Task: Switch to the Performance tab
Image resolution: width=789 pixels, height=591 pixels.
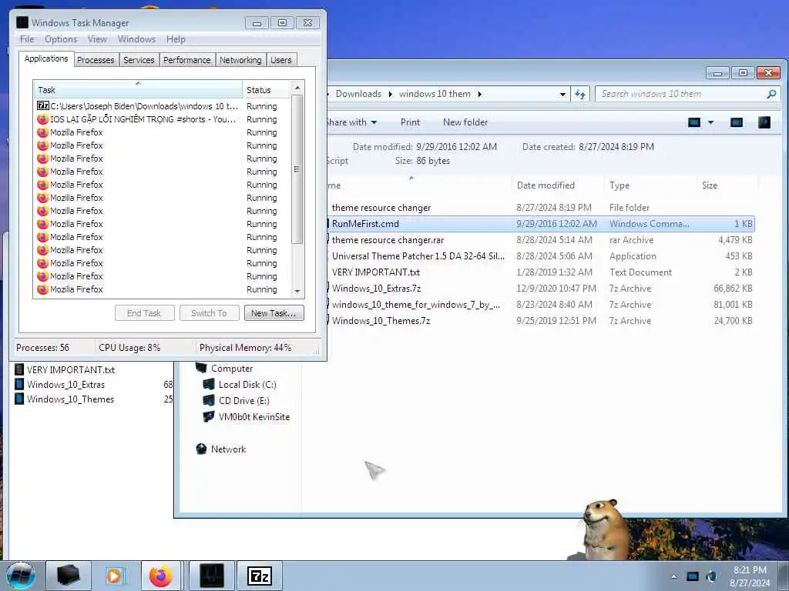Action: click(x=187, y=60)
